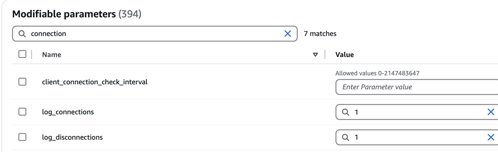This screenshot has width=498, height=152.
Task: Check the client_connection_check_interval row checkbox
Action: point(22,82)
